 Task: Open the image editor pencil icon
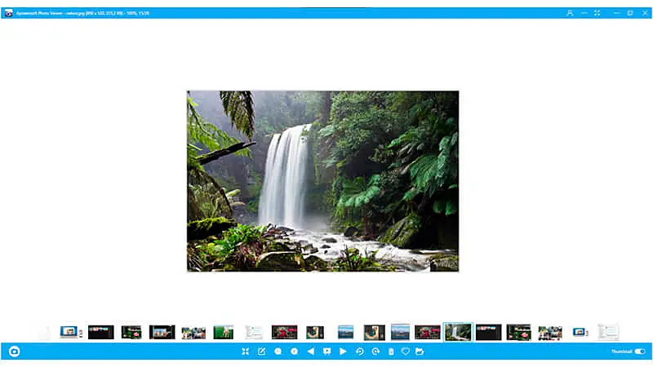pos(261,352)
